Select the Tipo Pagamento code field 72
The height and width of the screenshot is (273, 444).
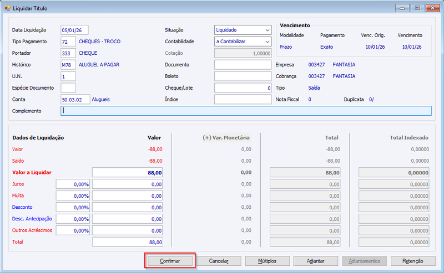[x=68, y=42]
